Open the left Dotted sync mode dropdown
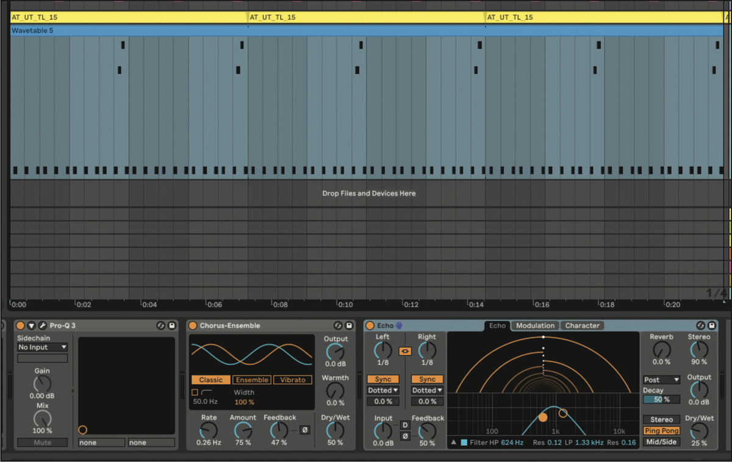Image resolution: width=732 pixels, height=462 pixels. (383, 390)
